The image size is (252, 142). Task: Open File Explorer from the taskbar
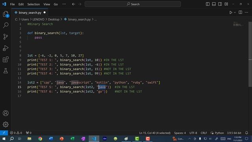(29, 138)
